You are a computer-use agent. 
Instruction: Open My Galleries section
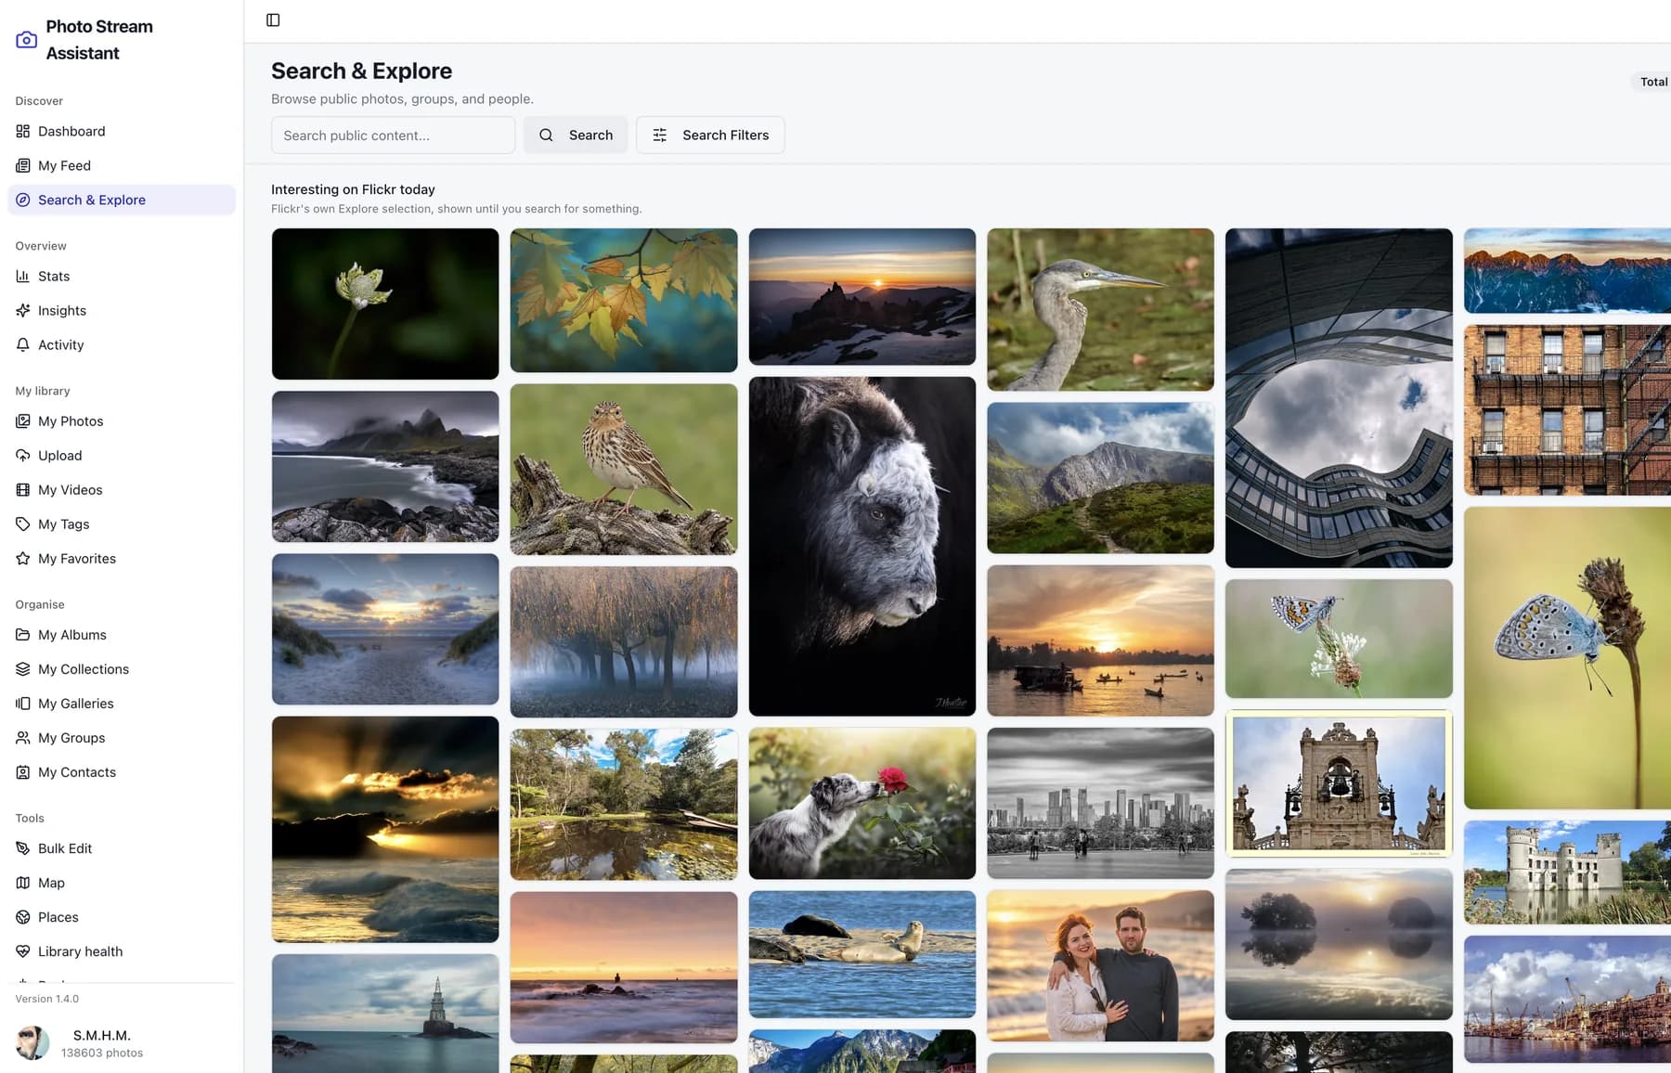coord(122,704)
